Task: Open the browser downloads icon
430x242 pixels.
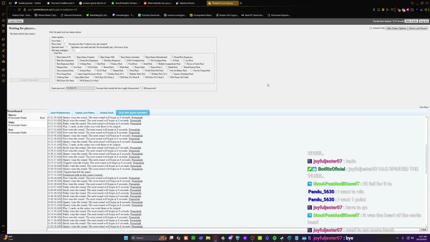Action: [x=421, y=10]
